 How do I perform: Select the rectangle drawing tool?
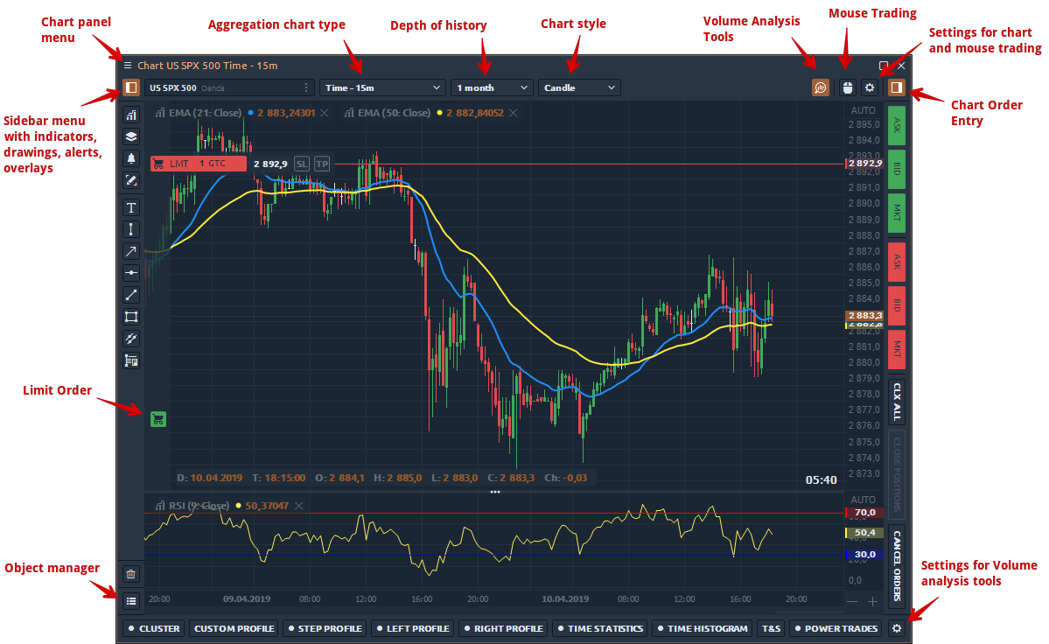(x=131, y=317)
